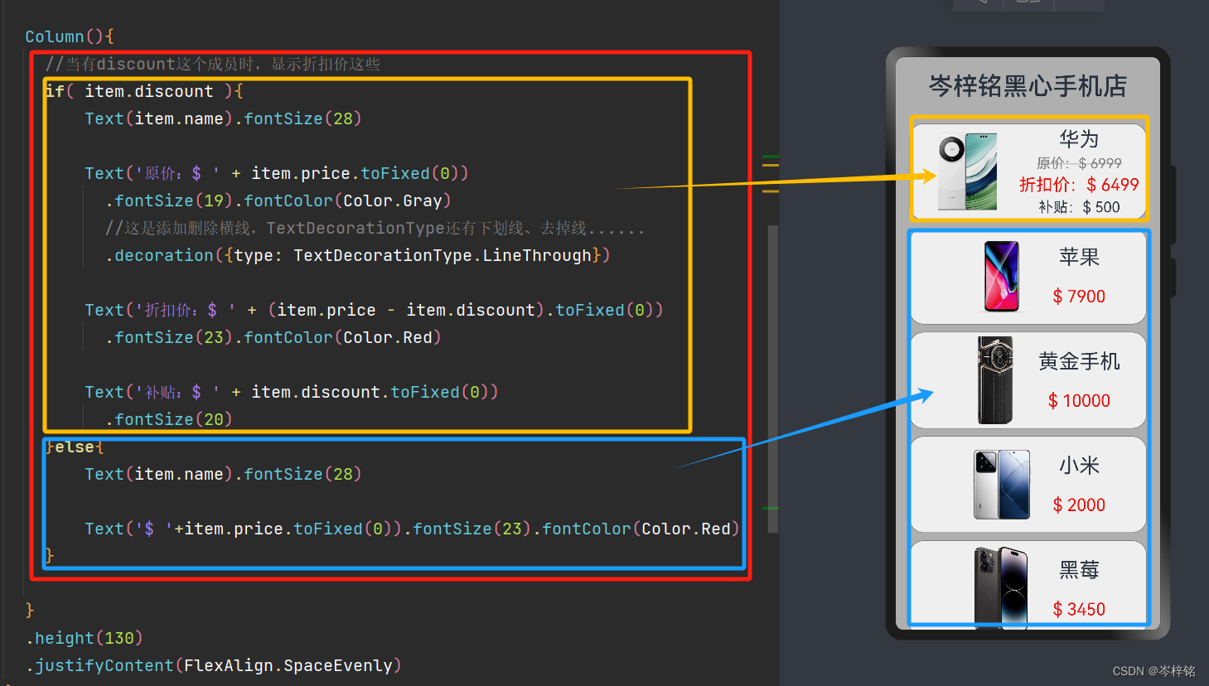Viewport: 1209px width, 686px height.
Task: Click the 岑梓铭黑心手机店 preview title
Action: pos(1028,86)
